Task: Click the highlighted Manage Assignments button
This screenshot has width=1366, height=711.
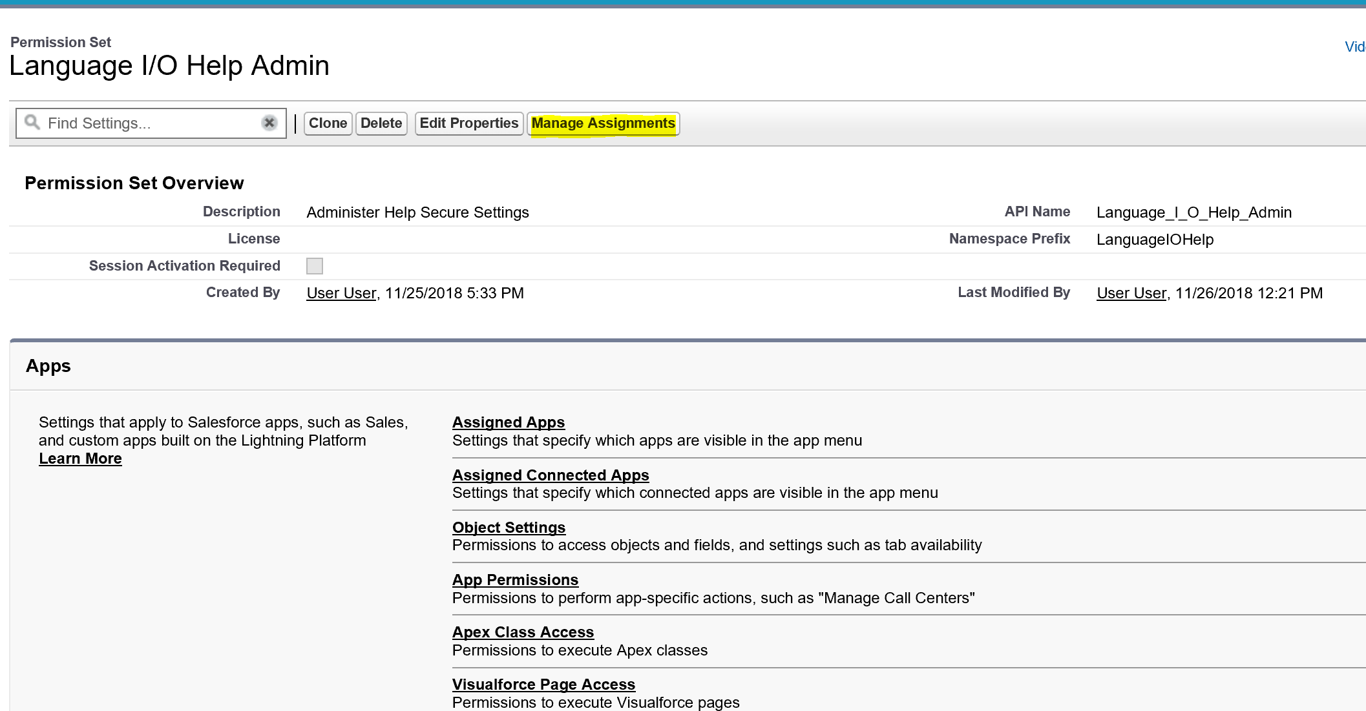Action: click(603, 123)
